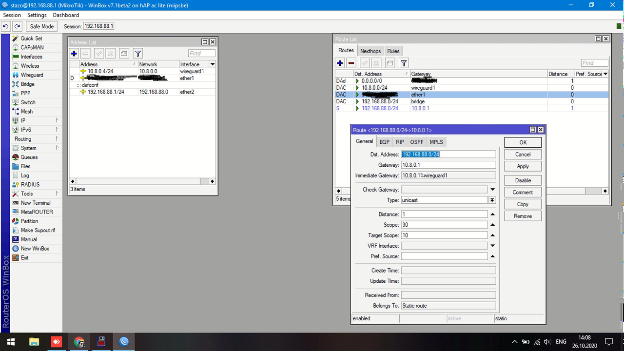This screenshot has width=624, height=351.
Task: Open Wireguard sidebar entry
Action: (x=32, y=75)
